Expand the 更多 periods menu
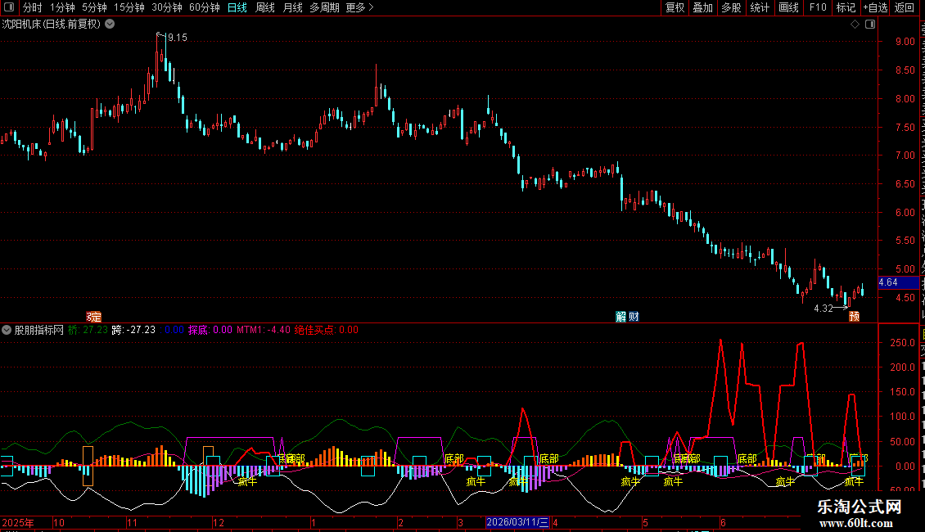 [x=359, y=7]
